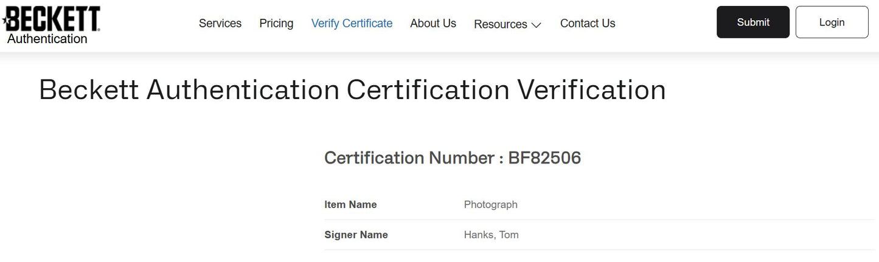Navigate to About Us
The width and height of the screenshot is (879, 262).
[x=433, y=23]
